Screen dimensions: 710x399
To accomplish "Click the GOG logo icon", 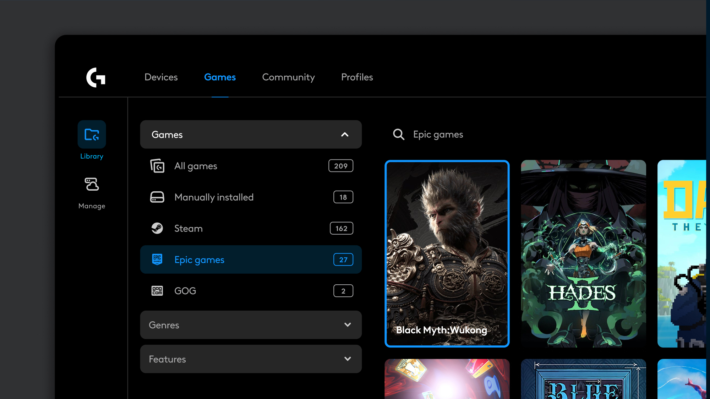I will coord(157,291).
